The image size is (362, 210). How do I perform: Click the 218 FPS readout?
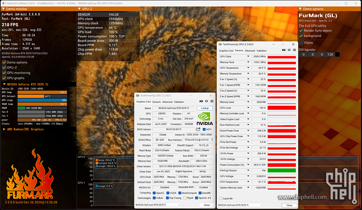pos(10,25)
